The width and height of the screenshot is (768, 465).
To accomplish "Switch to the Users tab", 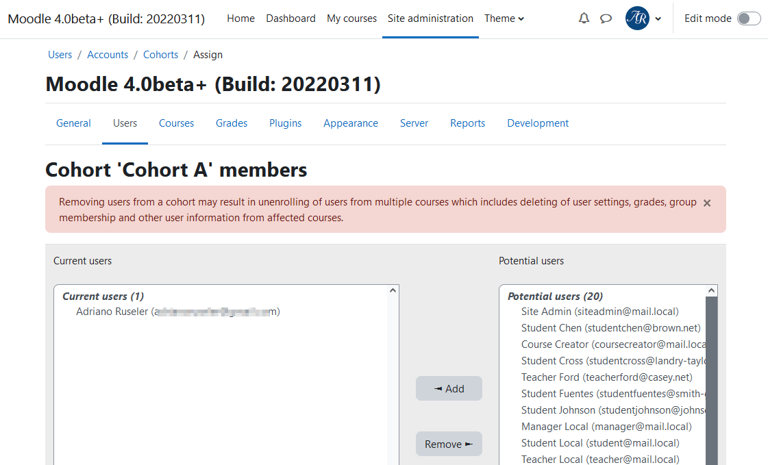I will point(125,123).
